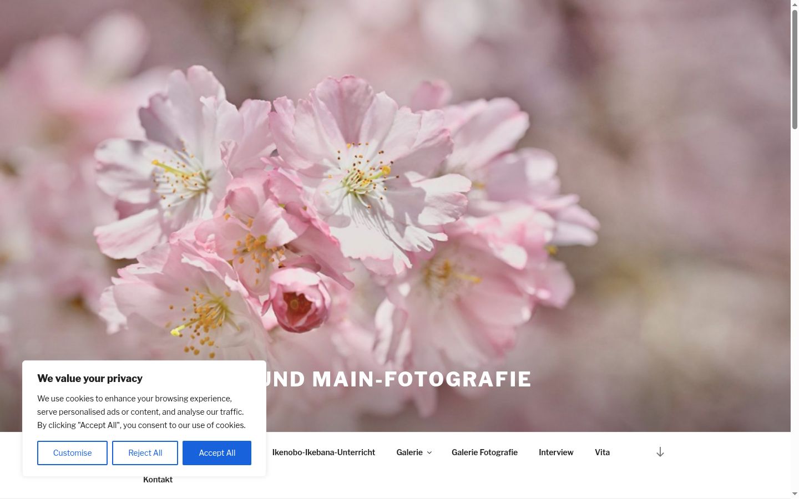
Task: Open the Kontakt page link
Action: coord(158,480)
